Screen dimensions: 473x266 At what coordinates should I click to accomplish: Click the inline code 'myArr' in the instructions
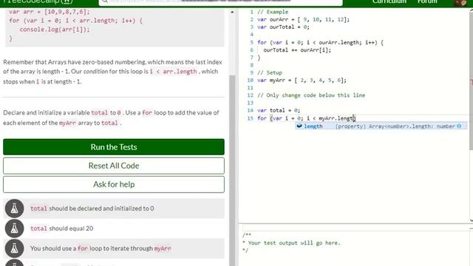pyautogui.click(x=67, y=123)
